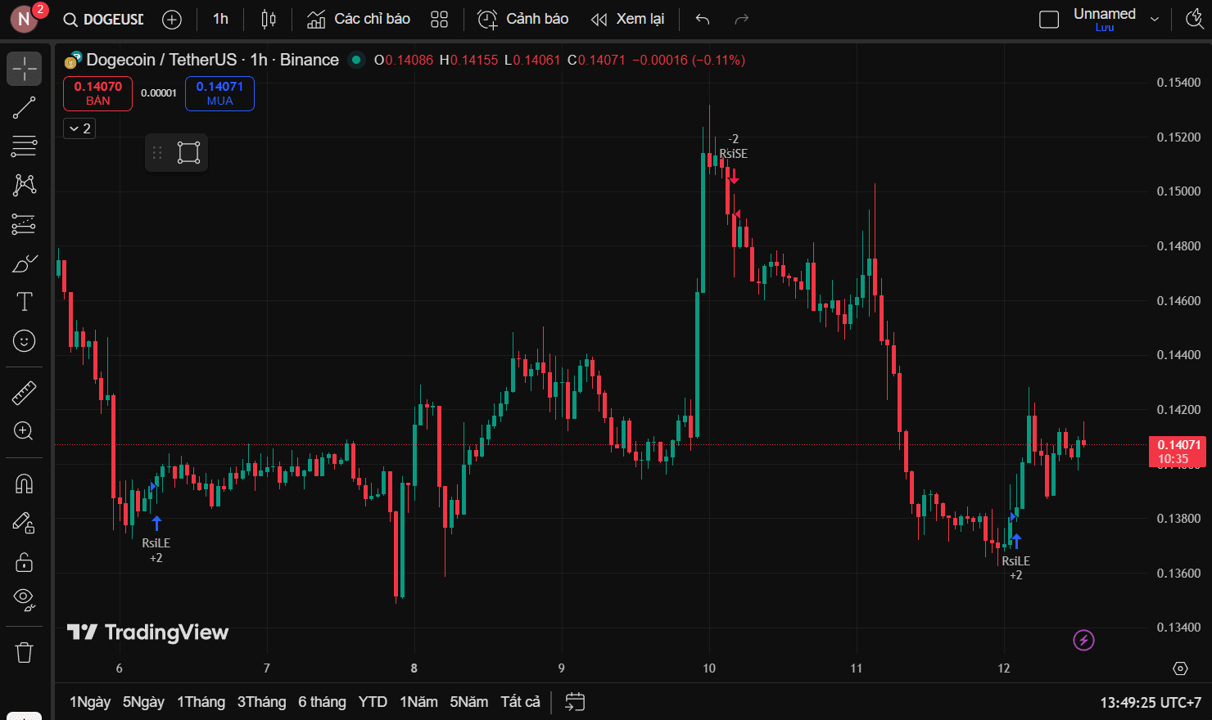This screenshot has width=1212, height=720.
Task: Toggle magnet mode for drawings
Action: click(x=25, y=484)
